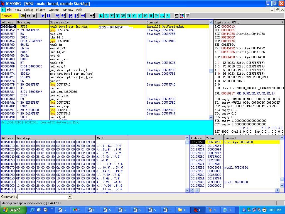This screenshot has height=214, width=285.
Task: Open the Log window with L button
Action: (101, 16)
